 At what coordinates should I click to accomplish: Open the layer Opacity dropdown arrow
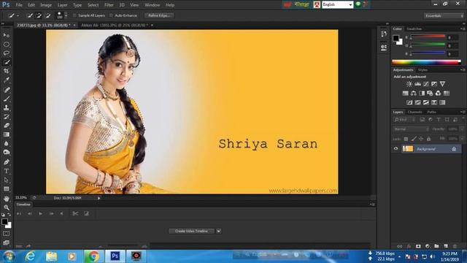462,129
